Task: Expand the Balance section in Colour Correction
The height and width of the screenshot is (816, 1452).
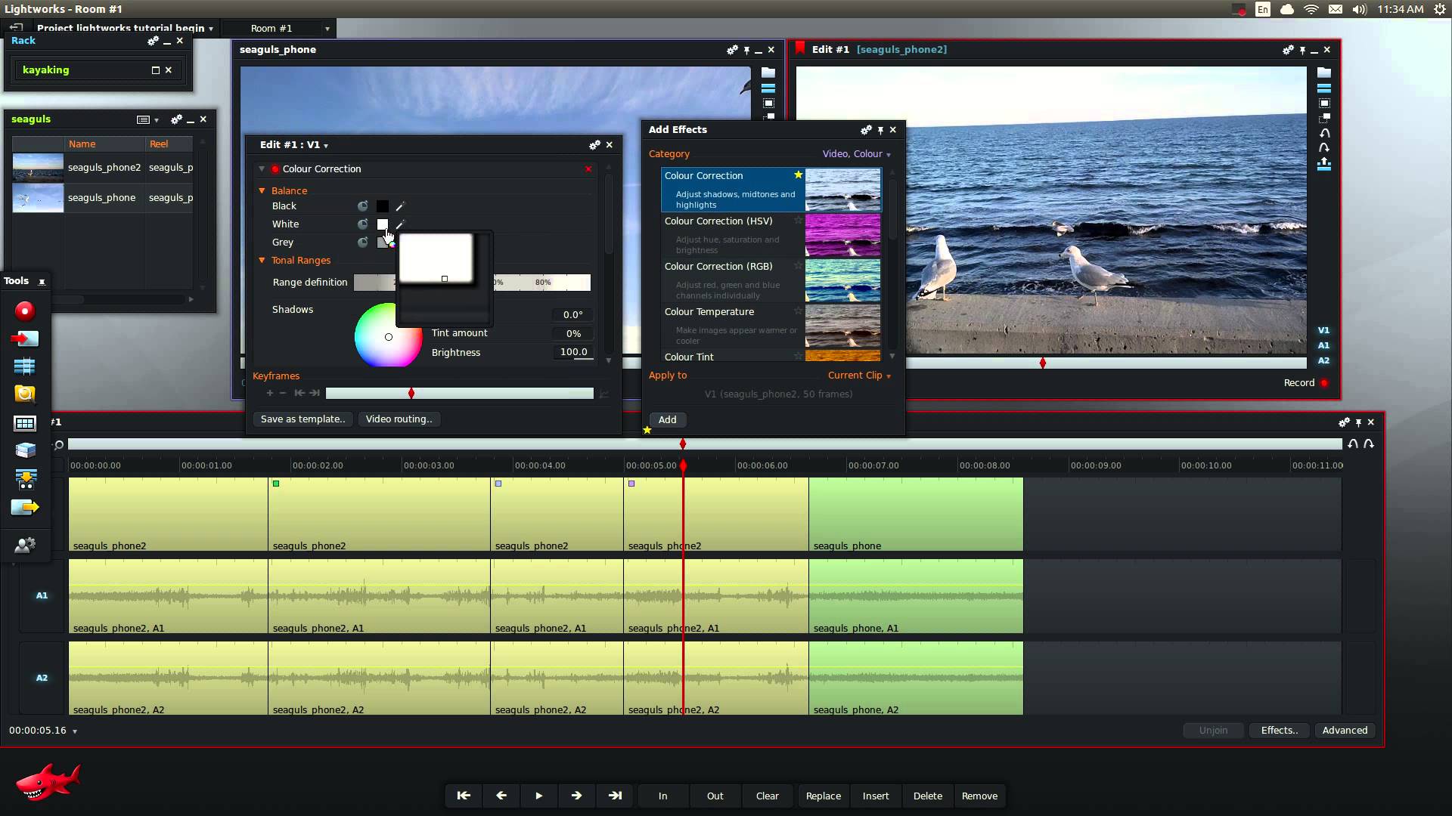Action: [x=262, y=190]
